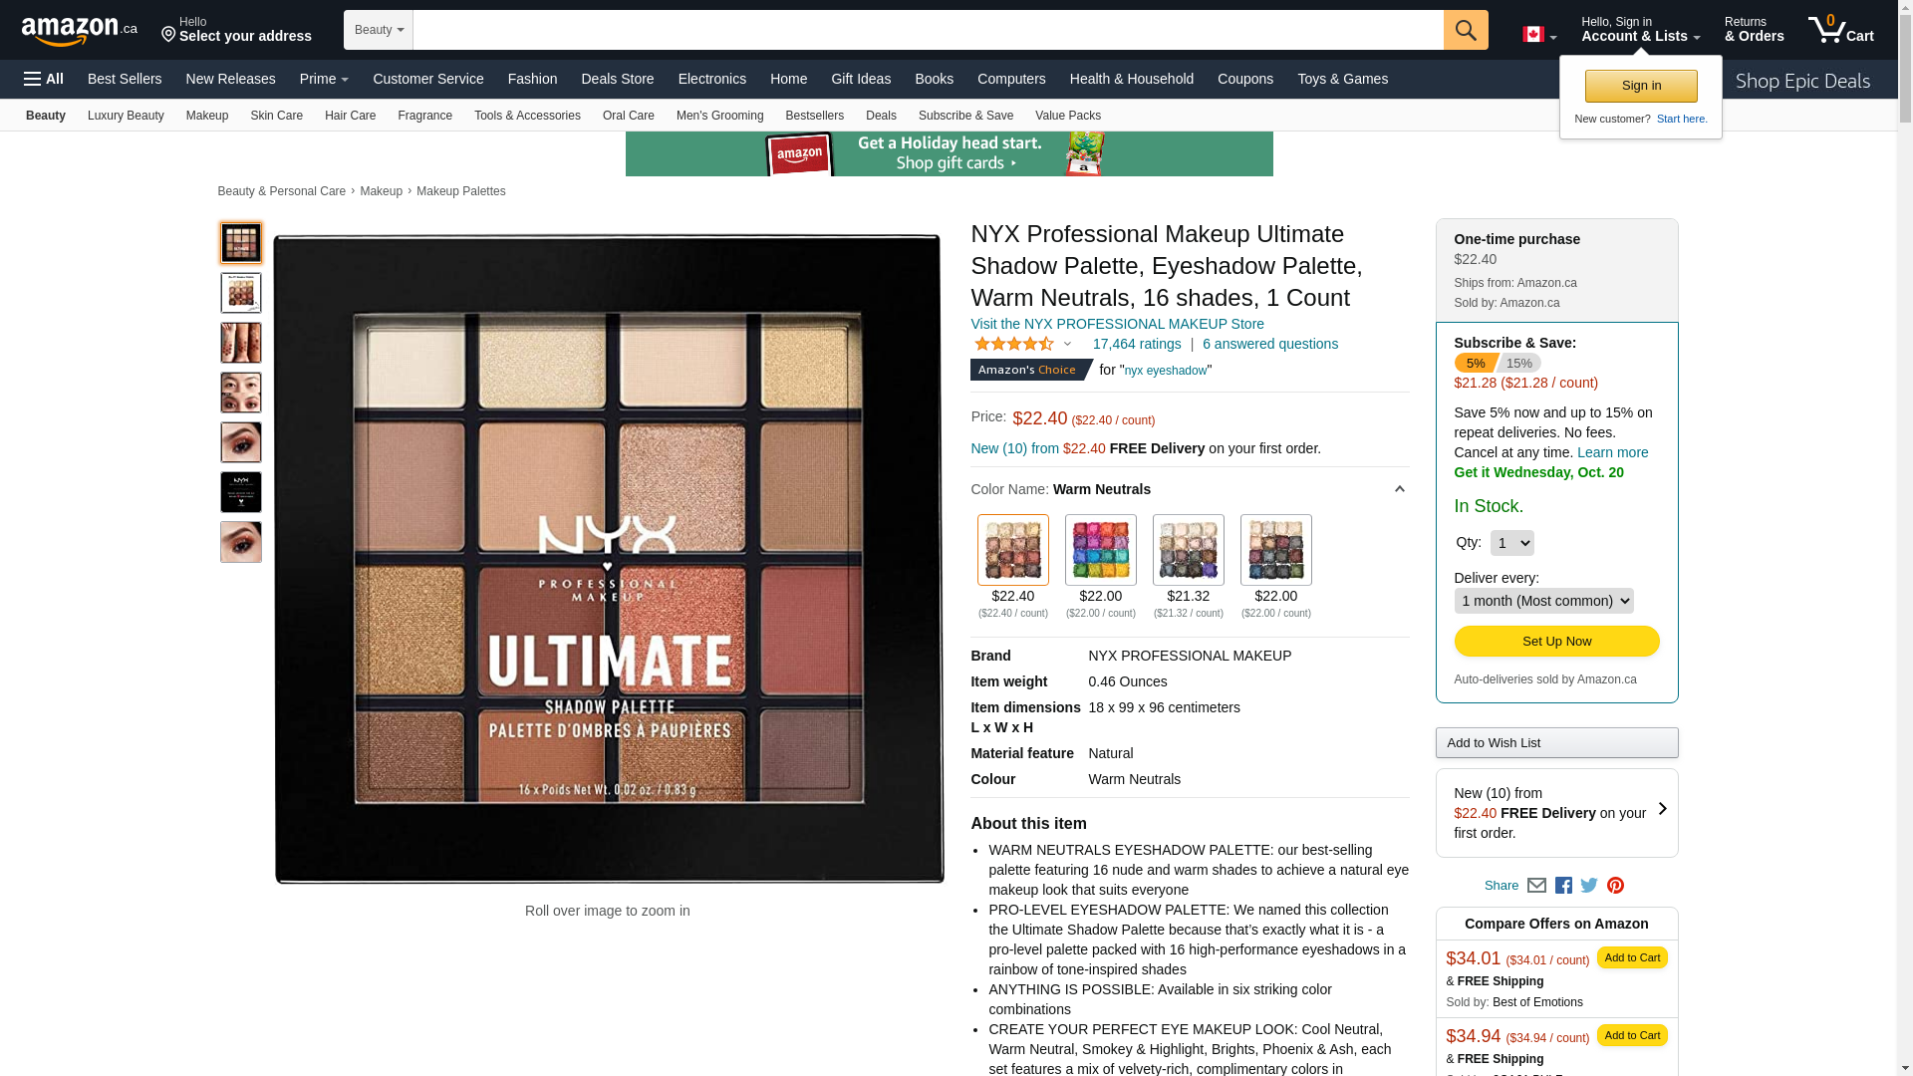Share product on Twitter icon
1913x1076 pixels.
(x=1589, y=885)
